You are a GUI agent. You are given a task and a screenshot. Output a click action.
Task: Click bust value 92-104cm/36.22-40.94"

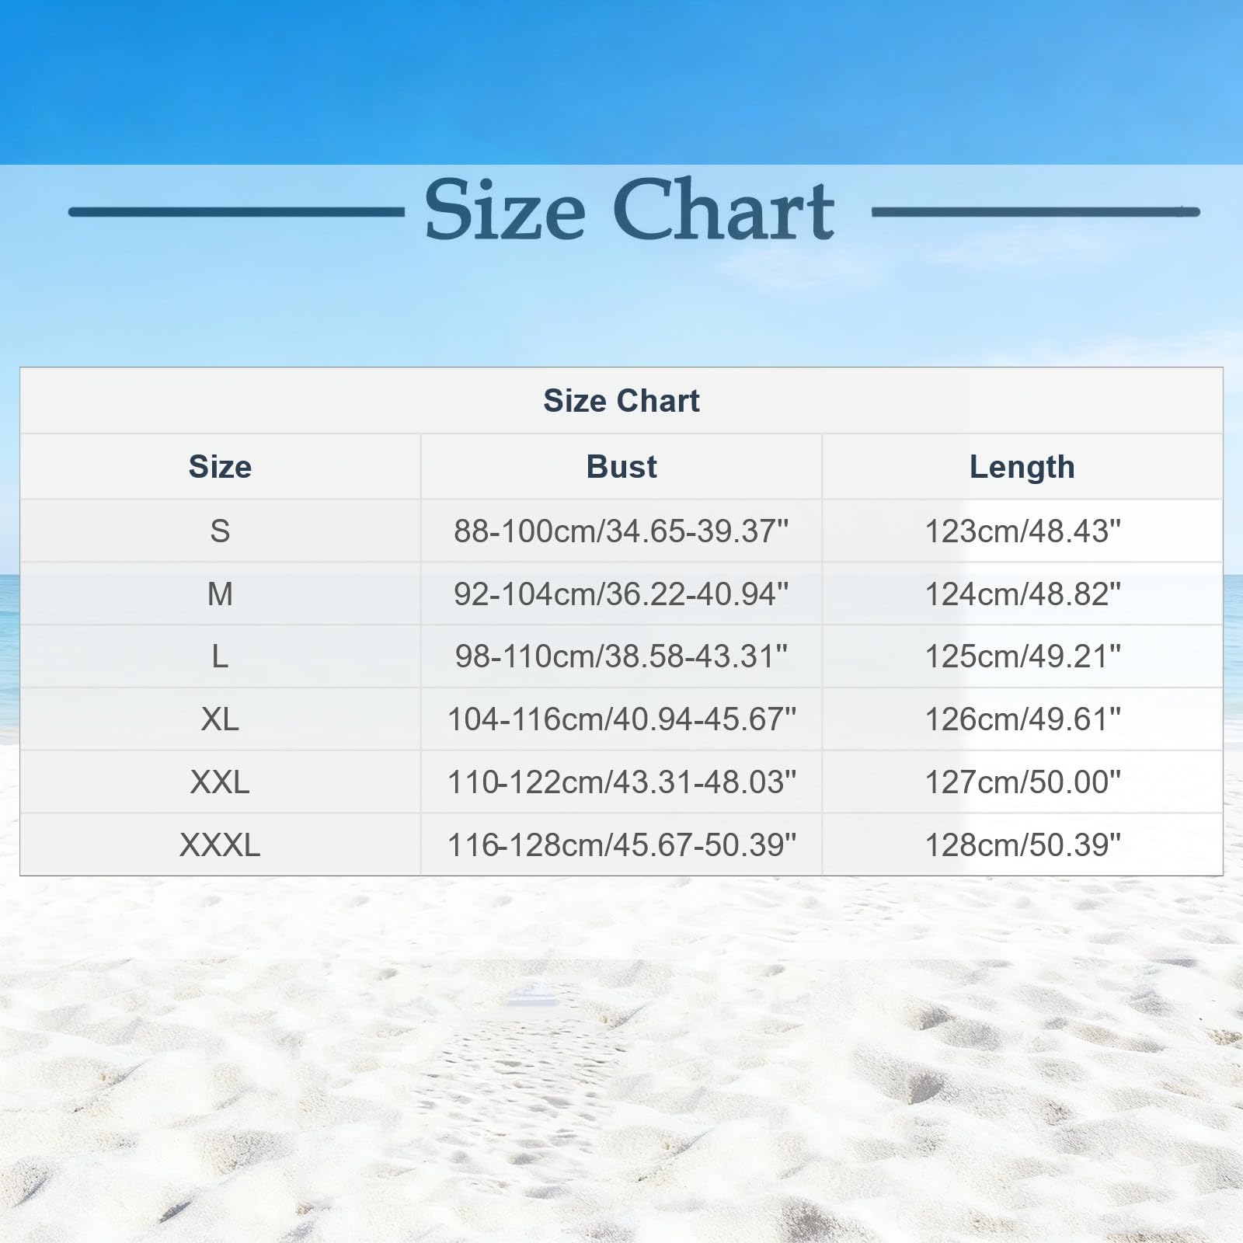coord(621,594)
